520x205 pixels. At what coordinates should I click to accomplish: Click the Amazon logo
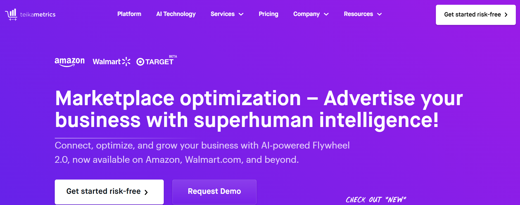tap(70, 62)
